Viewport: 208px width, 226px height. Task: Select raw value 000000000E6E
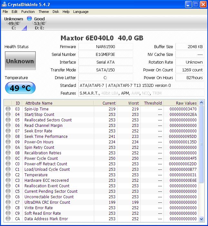tap(183, 180)
